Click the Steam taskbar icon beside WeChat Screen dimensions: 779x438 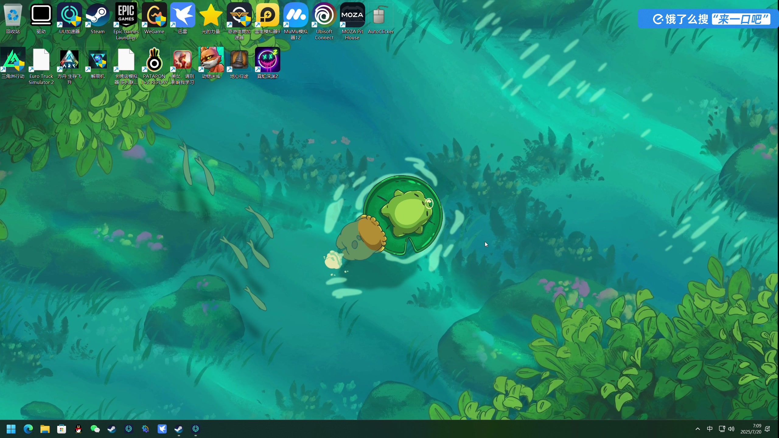(112, 429)
